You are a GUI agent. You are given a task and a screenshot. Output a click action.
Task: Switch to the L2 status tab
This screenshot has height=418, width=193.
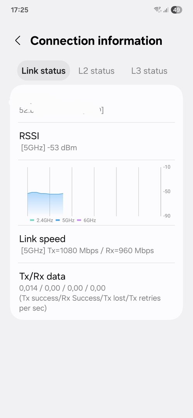click(97, 71)
